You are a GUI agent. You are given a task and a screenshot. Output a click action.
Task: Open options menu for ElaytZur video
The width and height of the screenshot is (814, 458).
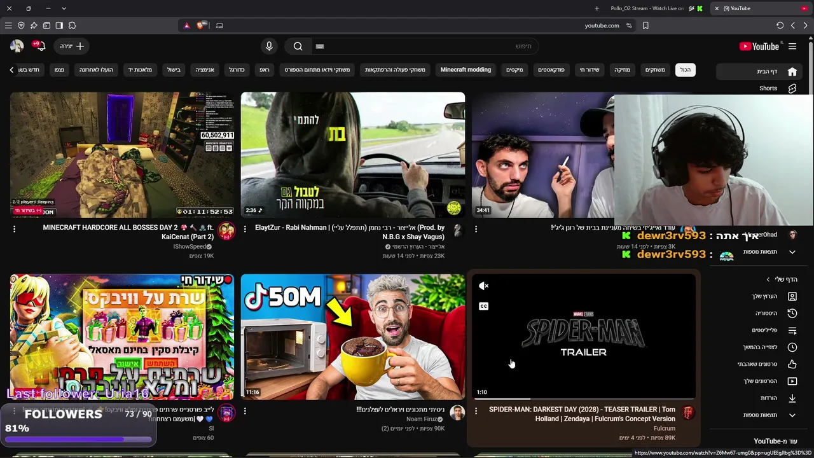point(245,229)
